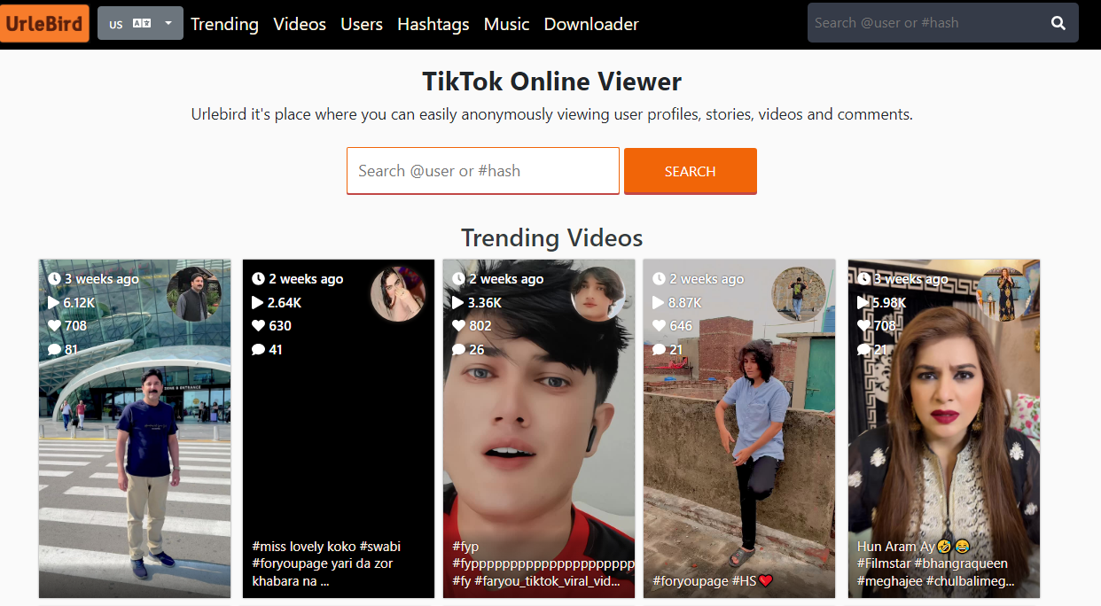Viewport: 1101px width, 606px height.
Task: Click the "Trending Videos" heading
Action: (x=551, y=237)
